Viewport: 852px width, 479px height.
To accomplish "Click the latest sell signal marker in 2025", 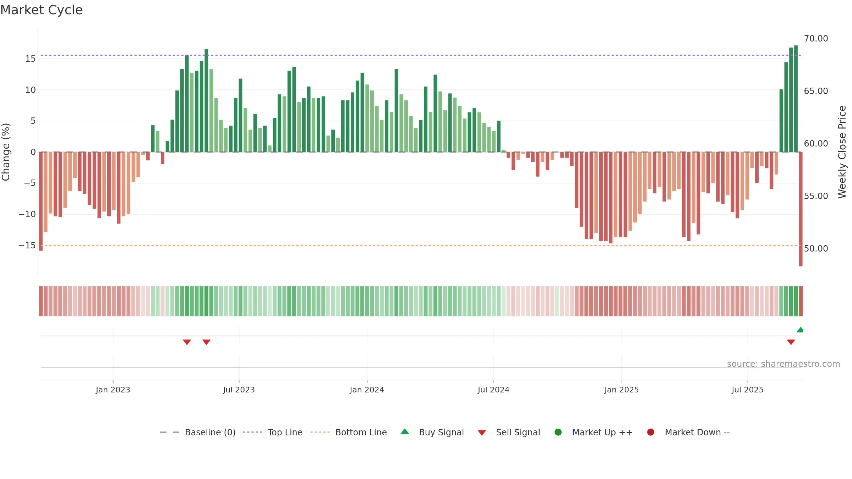I will (791, 342).
